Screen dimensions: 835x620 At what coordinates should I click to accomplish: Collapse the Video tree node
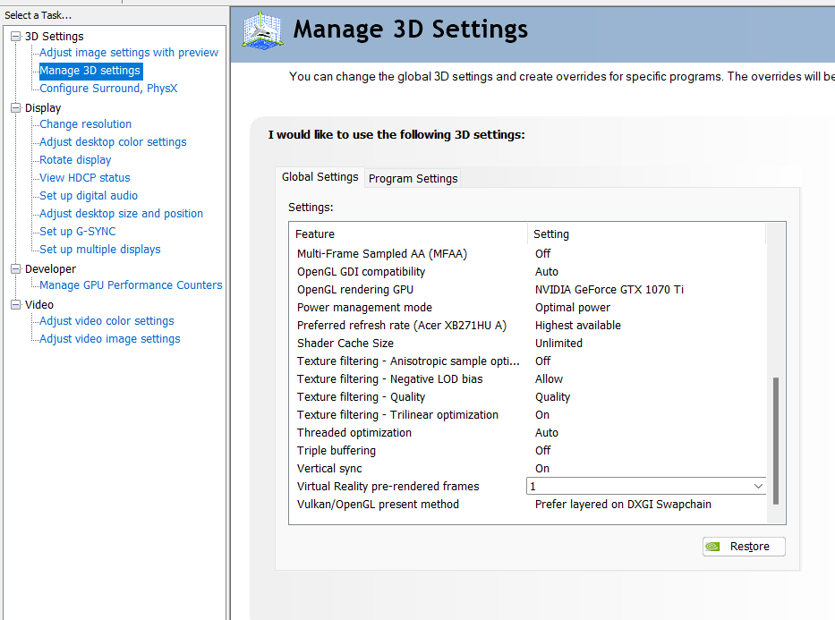pos(15,305)
